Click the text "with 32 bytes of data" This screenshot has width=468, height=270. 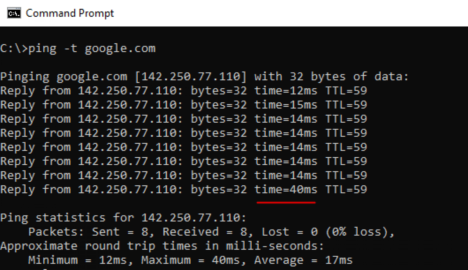(331, 76)
